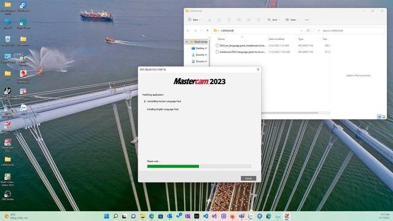
Task: Switch Explorer to large icons layout icon
Action: 384,117
